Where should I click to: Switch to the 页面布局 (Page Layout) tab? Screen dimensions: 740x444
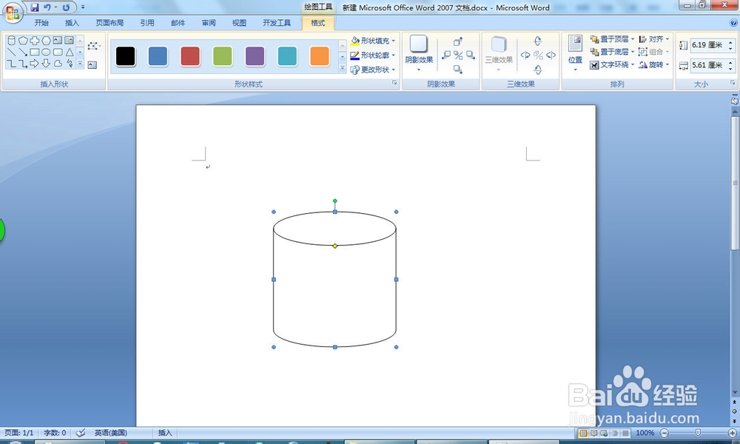(x=110, y=23)
